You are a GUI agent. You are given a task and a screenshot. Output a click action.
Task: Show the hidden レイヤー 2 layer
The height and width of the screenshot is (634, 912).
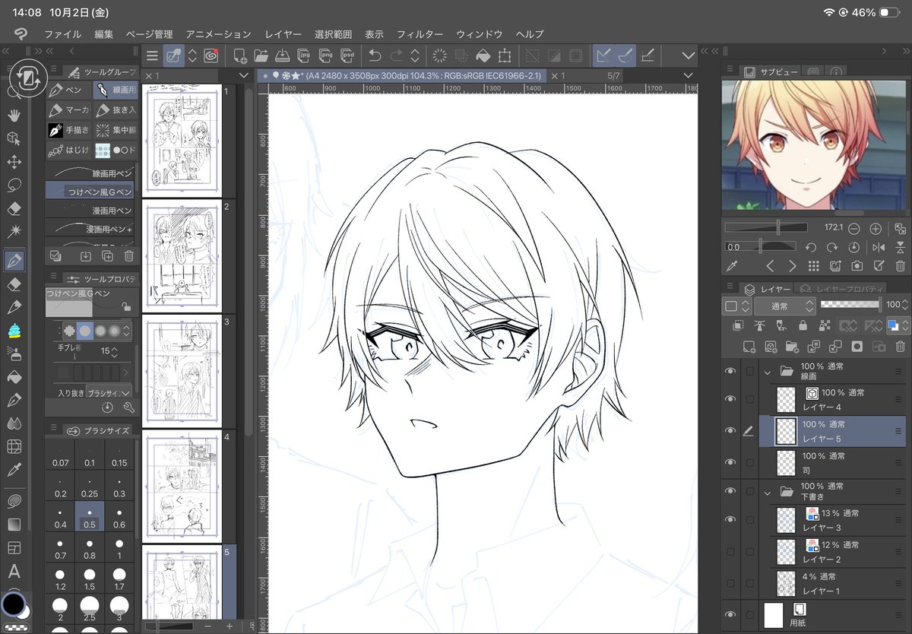click(x=730, y=551)
